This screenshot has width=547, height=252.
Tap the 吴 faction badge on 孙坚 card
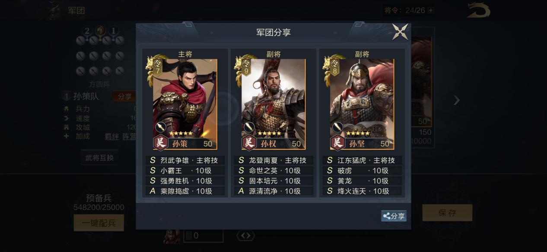[x=338, y=142]
